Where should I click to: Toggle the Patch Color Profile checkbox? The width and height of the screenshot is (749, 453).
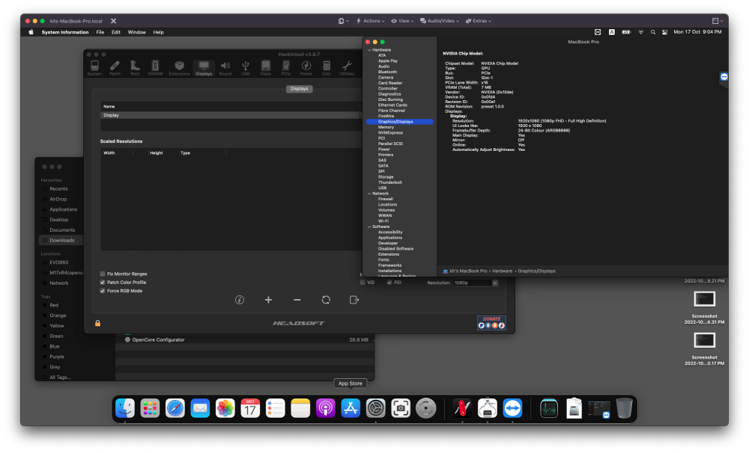click(102, 283)
